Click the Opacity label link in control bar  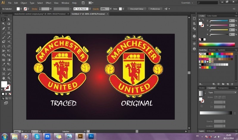pos(96,9)
